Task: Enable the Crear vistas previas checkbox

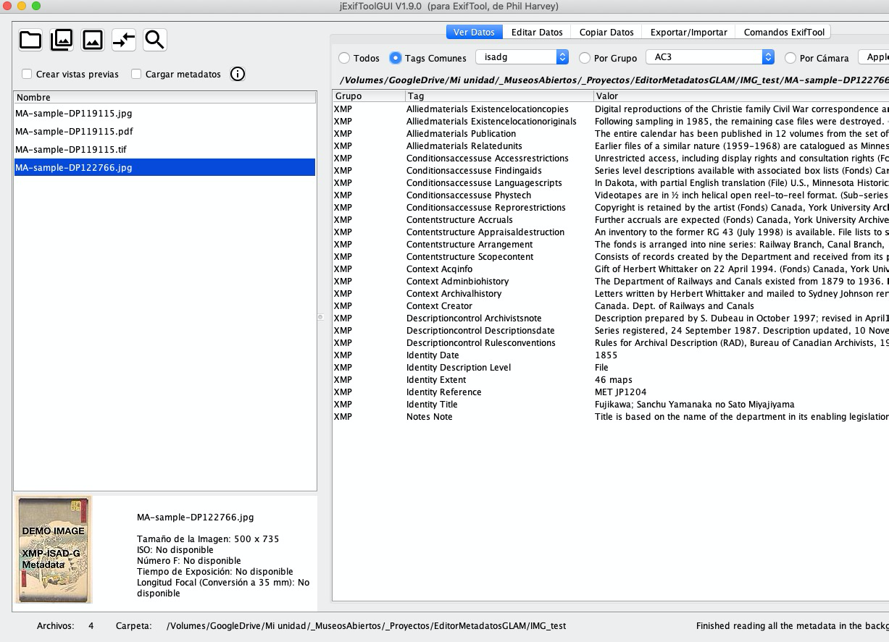Action: tap(26, 73)
